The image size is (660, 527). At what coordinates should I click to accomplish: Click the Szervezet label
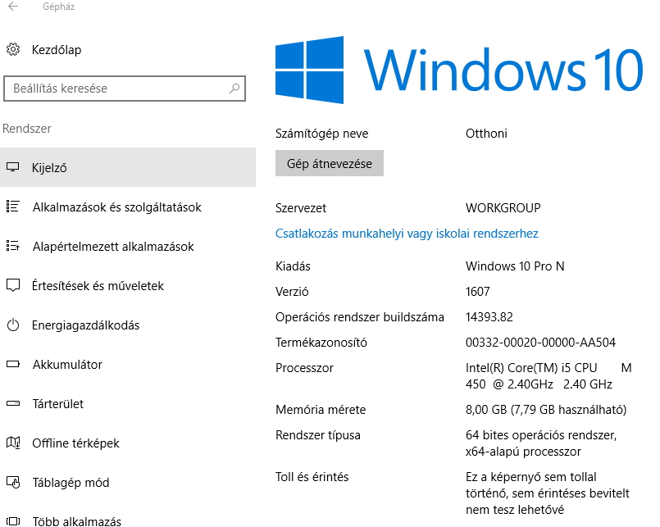[x=301, y=208]
